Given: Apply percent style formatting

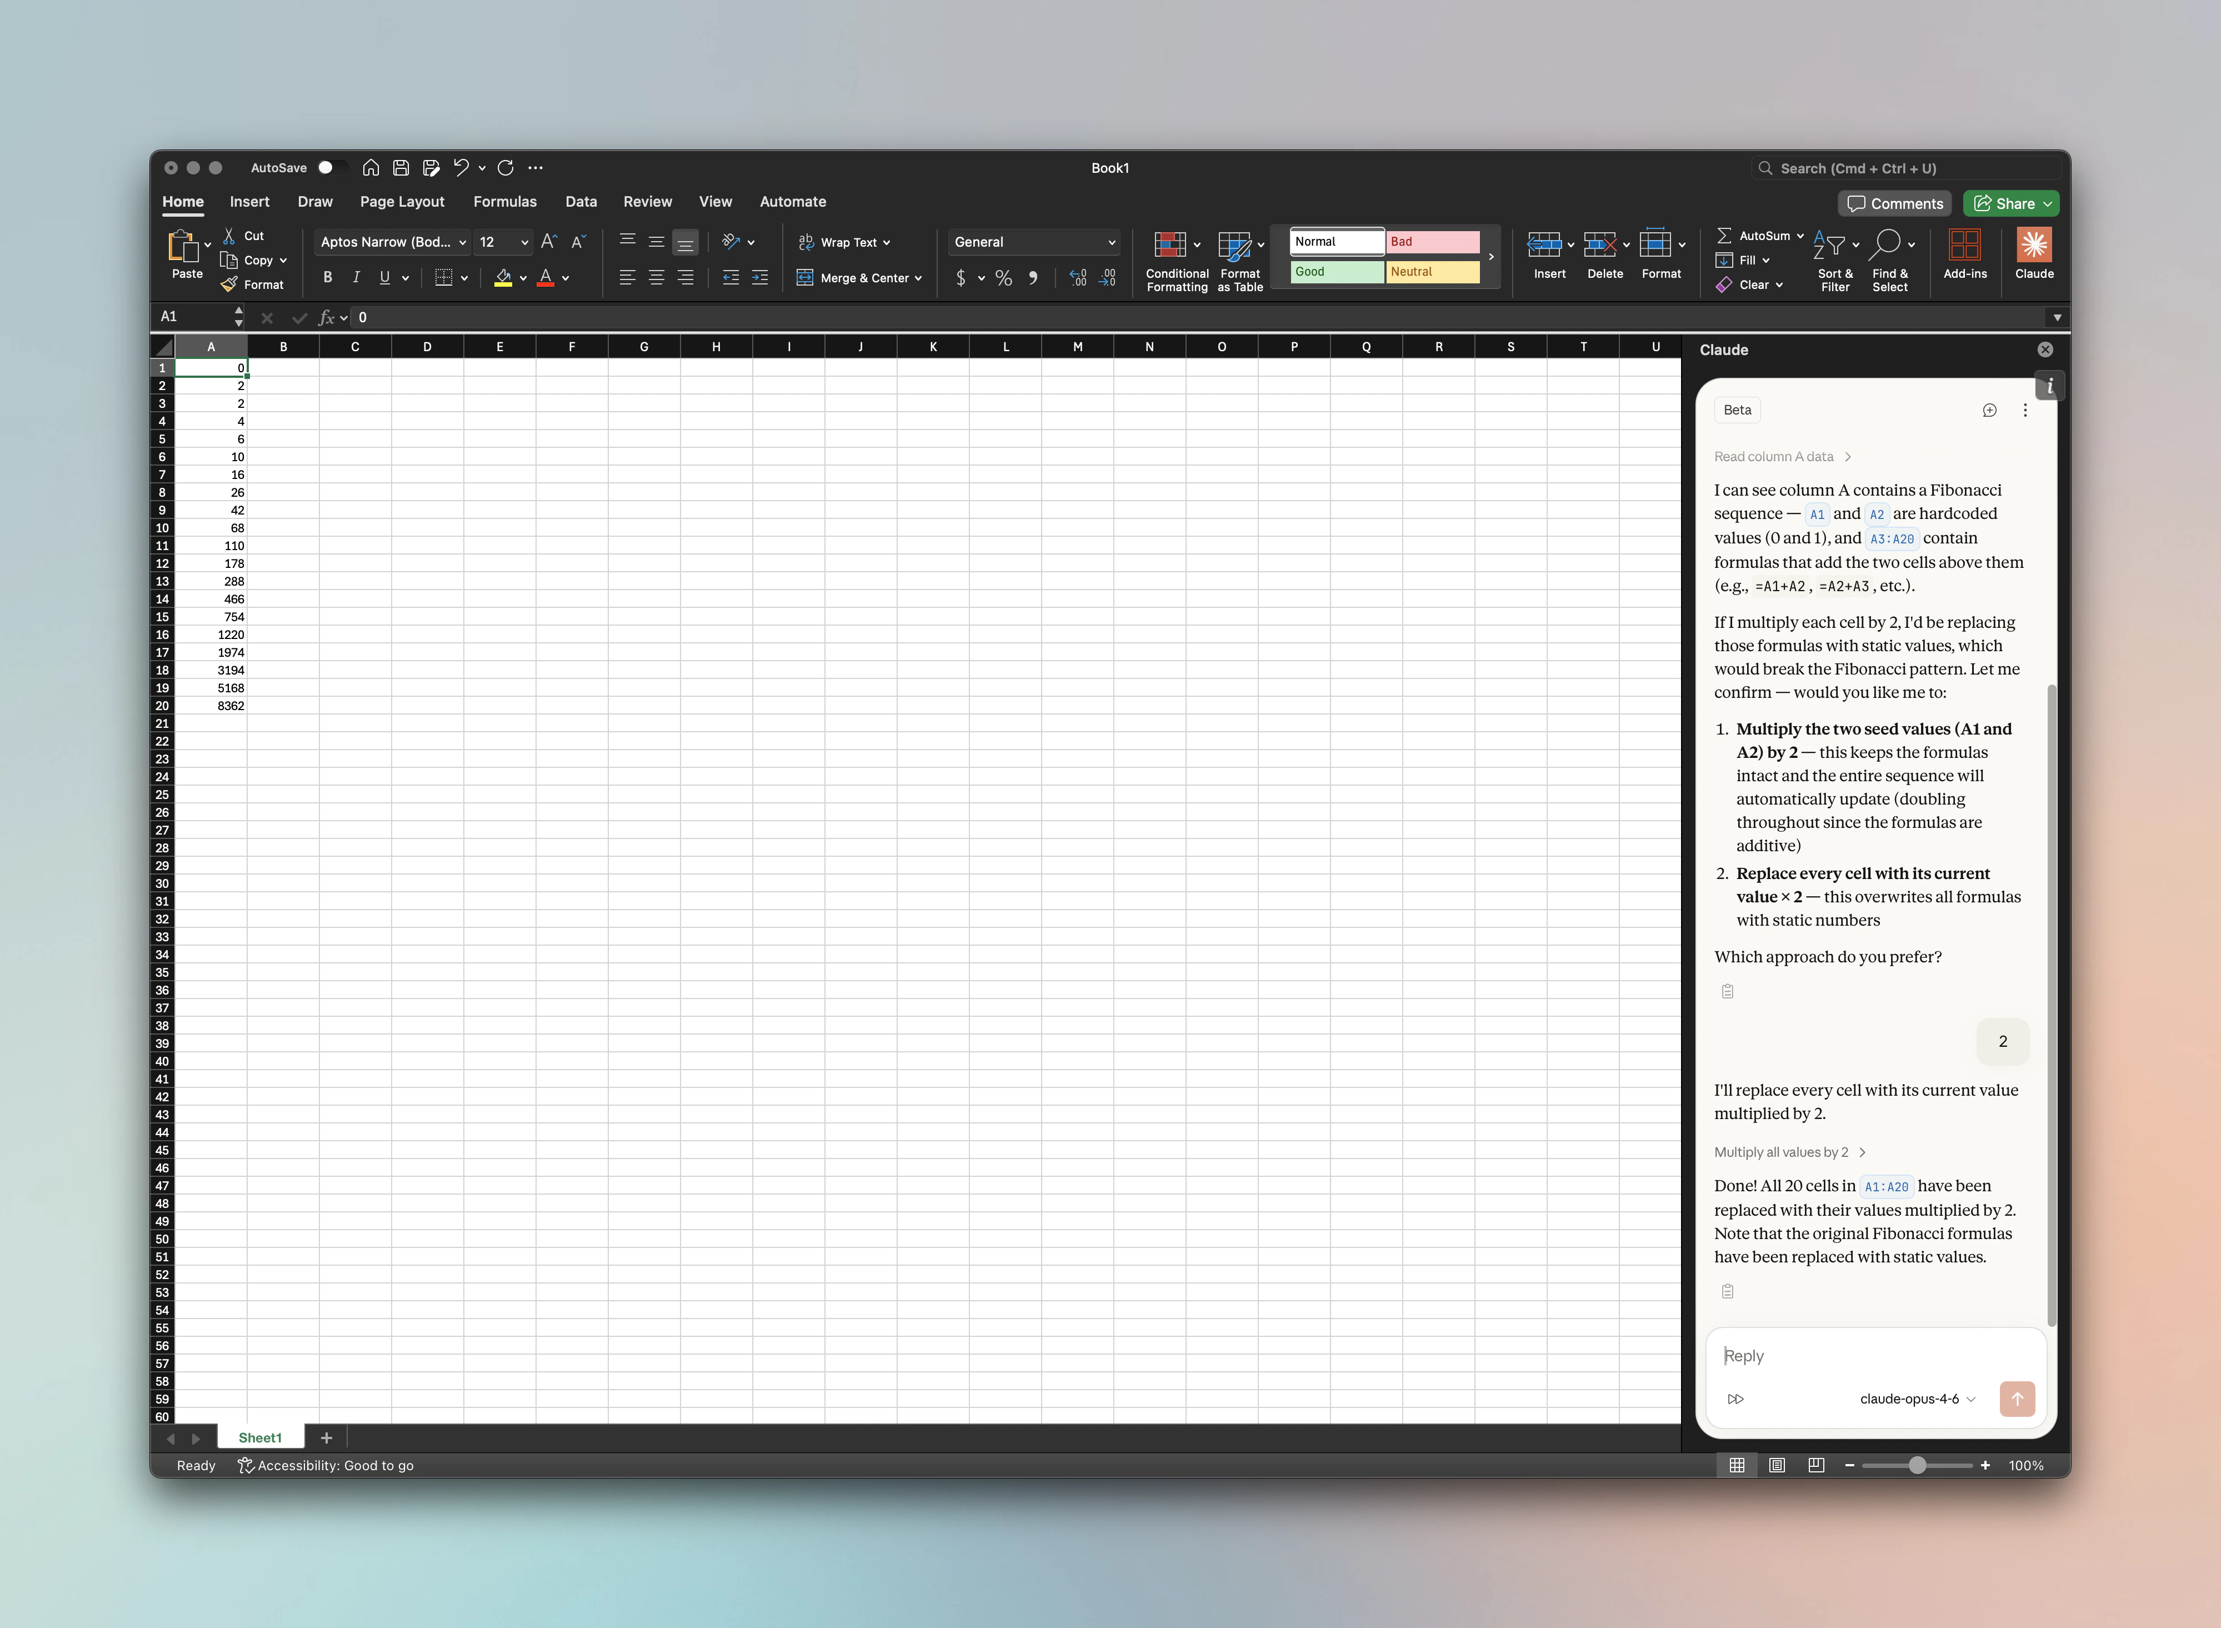Looking at the screenshot, I should pyautogui.click(x=1003, y=278).
